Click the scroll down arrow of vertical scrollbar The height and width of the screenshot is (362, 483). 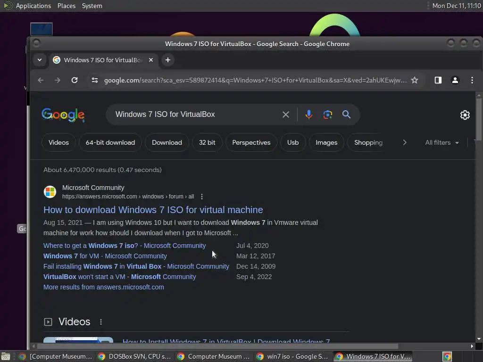tap(479, 339)
